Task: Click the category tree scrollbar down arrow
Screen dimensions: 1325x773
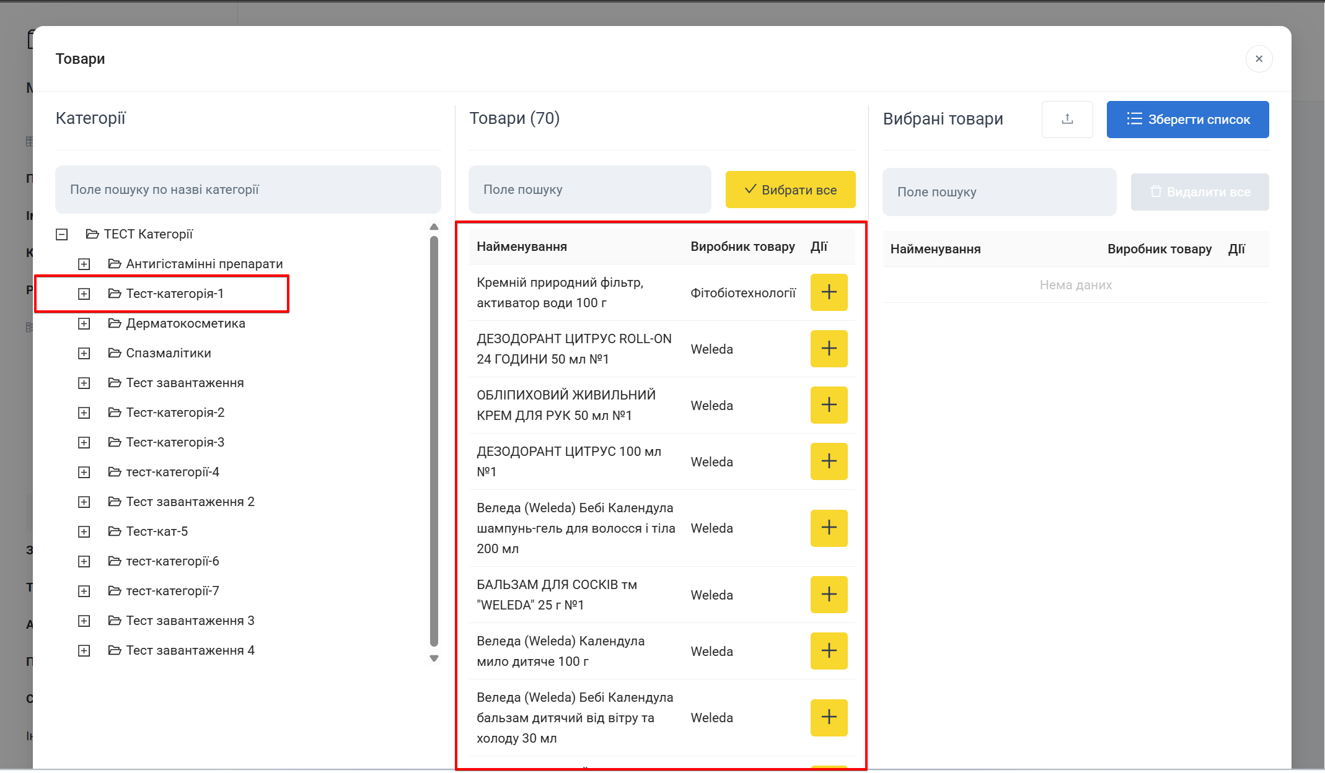Action: tap(434, 658)
